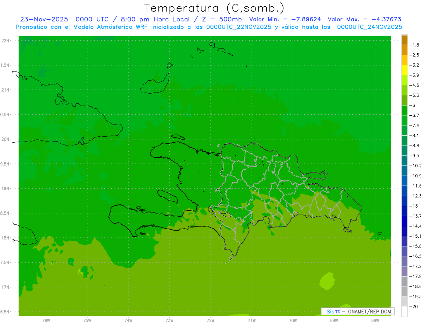Click the "6.5N" latitude label
The height and width of the screenshot is (325, 421).
pos(5,312)
